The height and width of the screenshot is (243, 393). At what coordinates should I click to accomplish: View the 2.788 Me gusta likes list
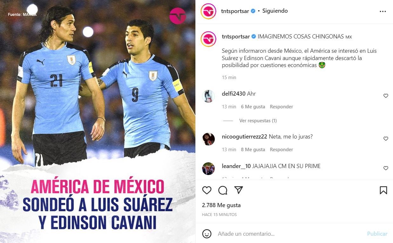(221, 205)
